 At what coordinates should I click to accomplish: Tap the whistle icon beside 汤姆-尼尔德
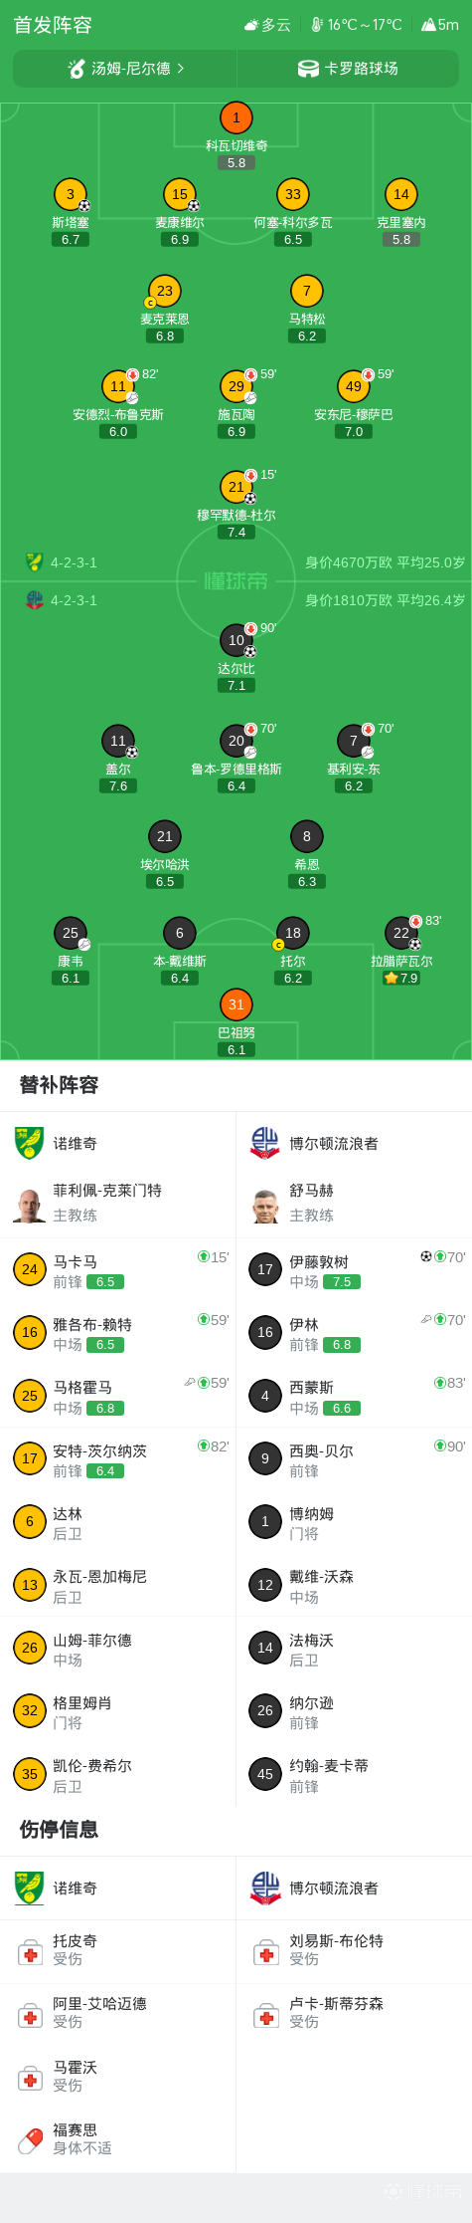(77, 69)
